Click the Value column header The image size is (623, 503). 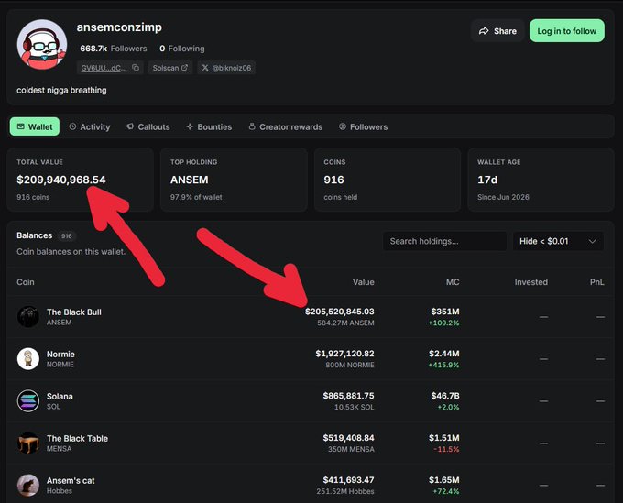[x=363, y=282]
